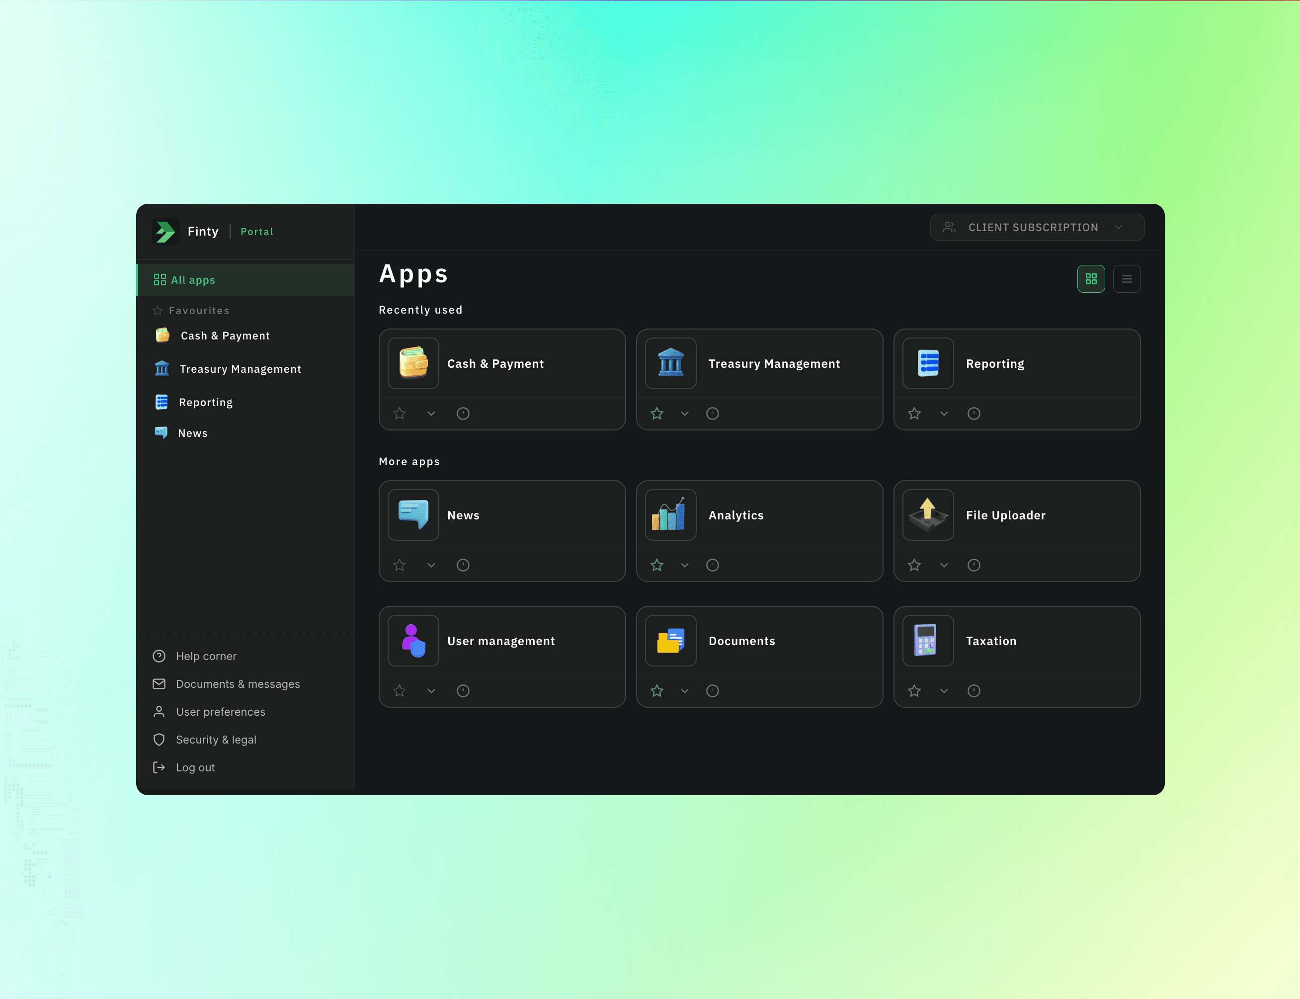The height and width of the screenshot is (999, 1300).
Task: Toggle favourite star on Reporting card
Action: coord(914,414)
